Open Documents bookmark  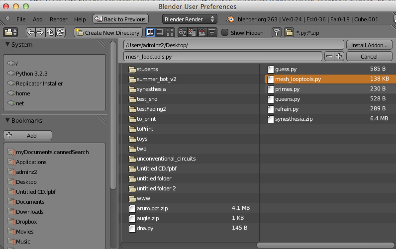click(54, 202)
